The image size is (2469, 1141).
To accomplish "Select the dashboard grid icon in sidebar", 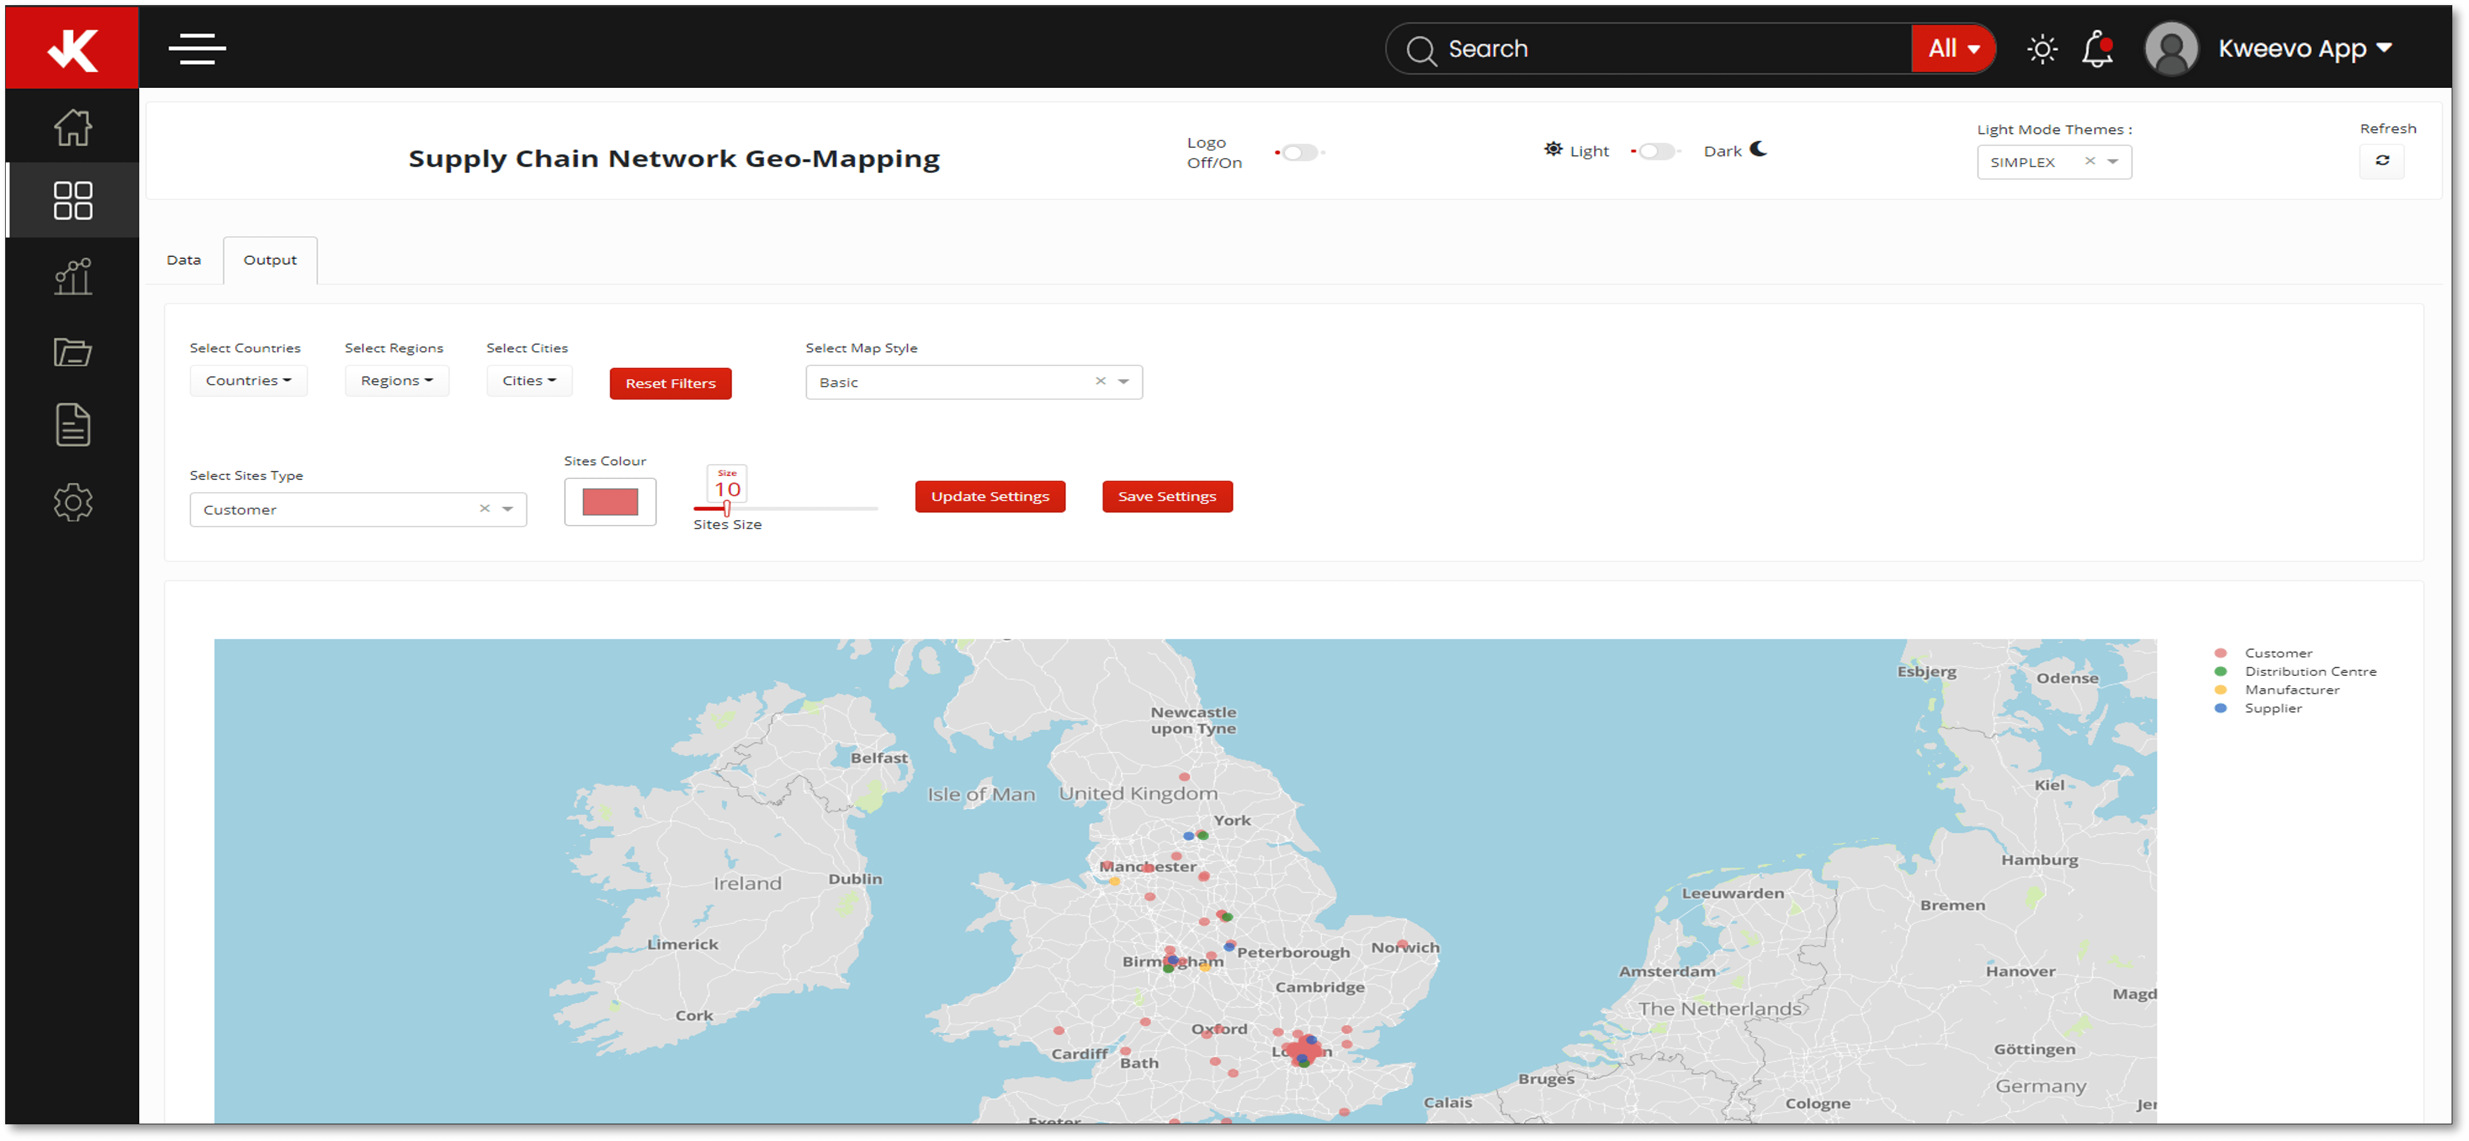I will [73, 200].
